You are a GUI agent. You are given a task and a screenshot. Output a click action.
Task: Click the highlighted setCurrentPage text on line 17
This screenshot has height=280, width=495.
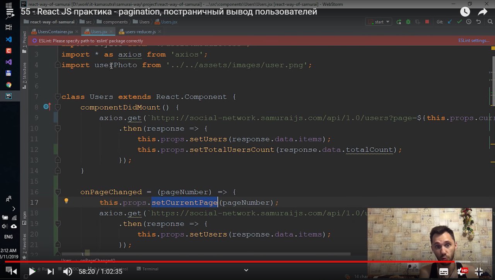point(184,203)
